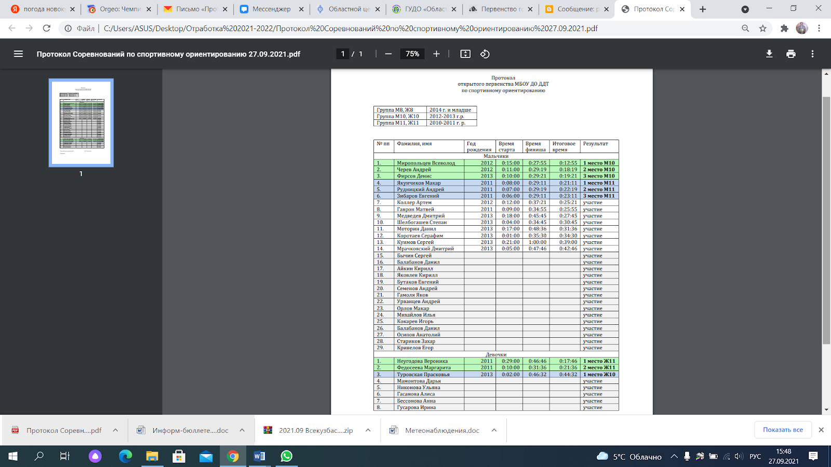Expand options for 'Протокол Соревн....pdf' download
Image resolution: width=831 pixels, height=467 pixels.
(115, 430)
